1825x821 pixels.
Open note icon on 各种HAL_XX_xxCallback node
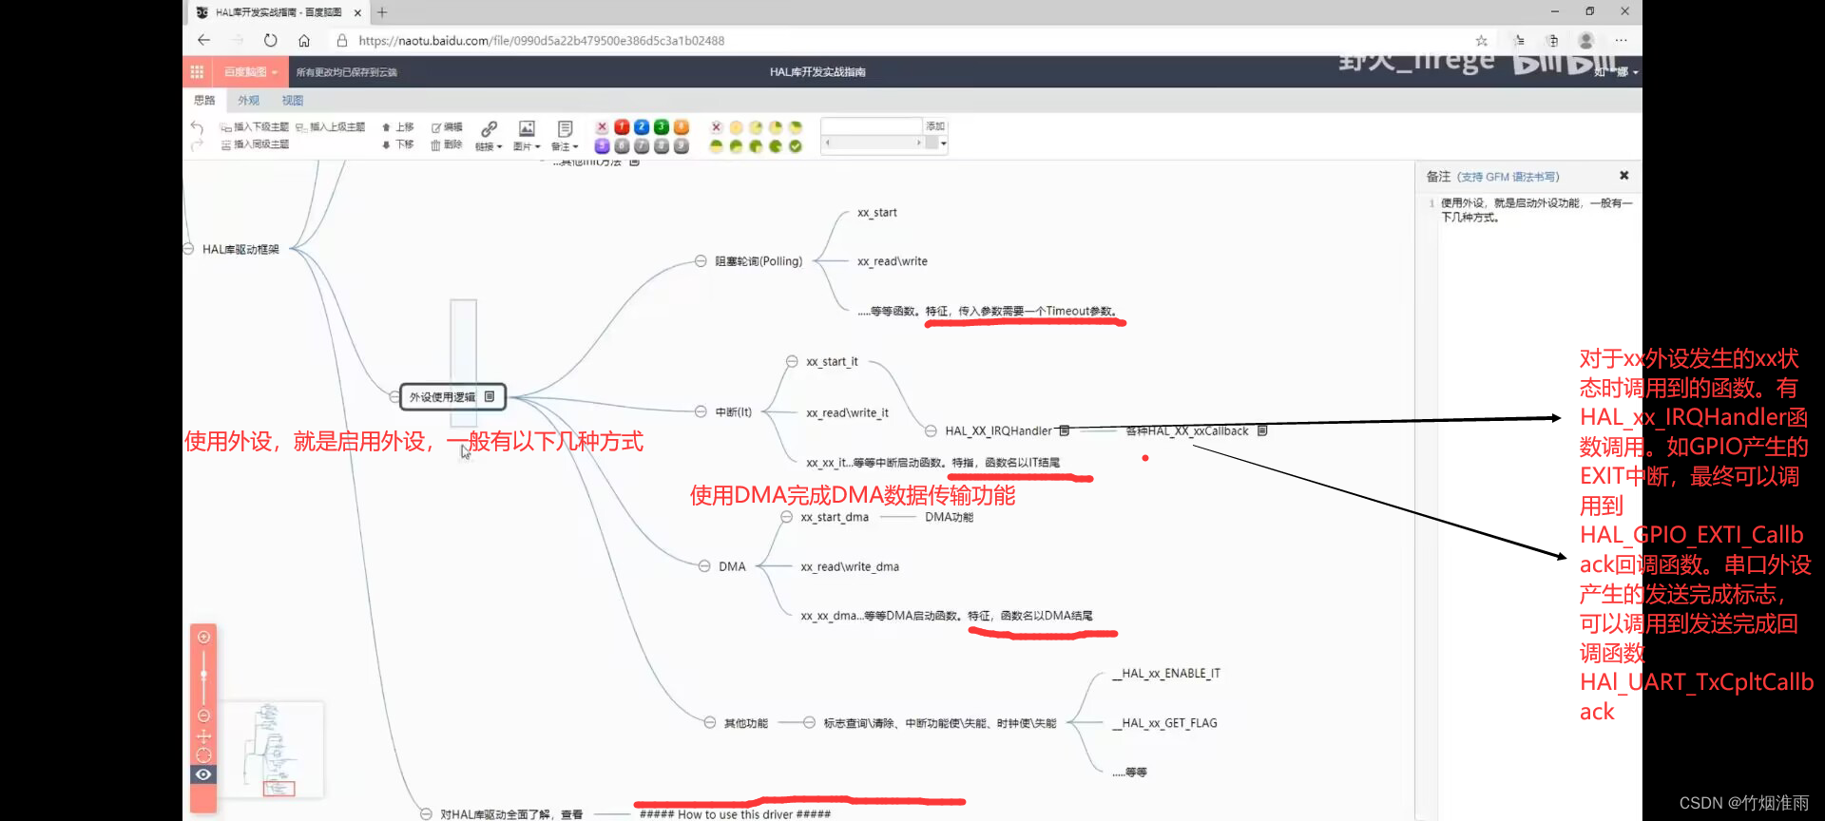1262,430
